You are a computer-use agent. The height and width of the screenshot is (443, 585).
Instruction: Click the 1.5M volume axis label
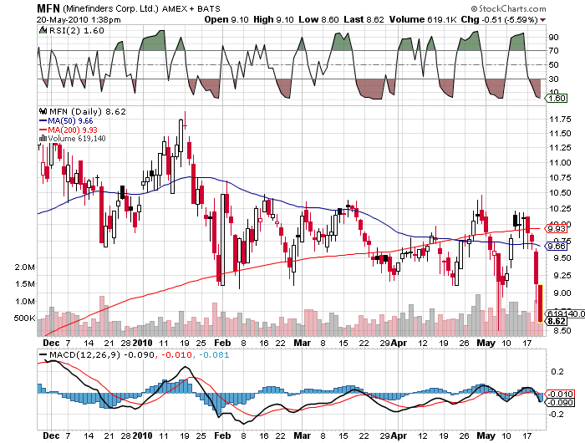[x=25, y=284]
